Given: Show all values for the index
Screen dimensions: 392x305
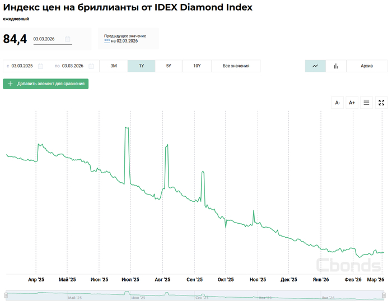Looking at the screenshot, I should [236, 66].
